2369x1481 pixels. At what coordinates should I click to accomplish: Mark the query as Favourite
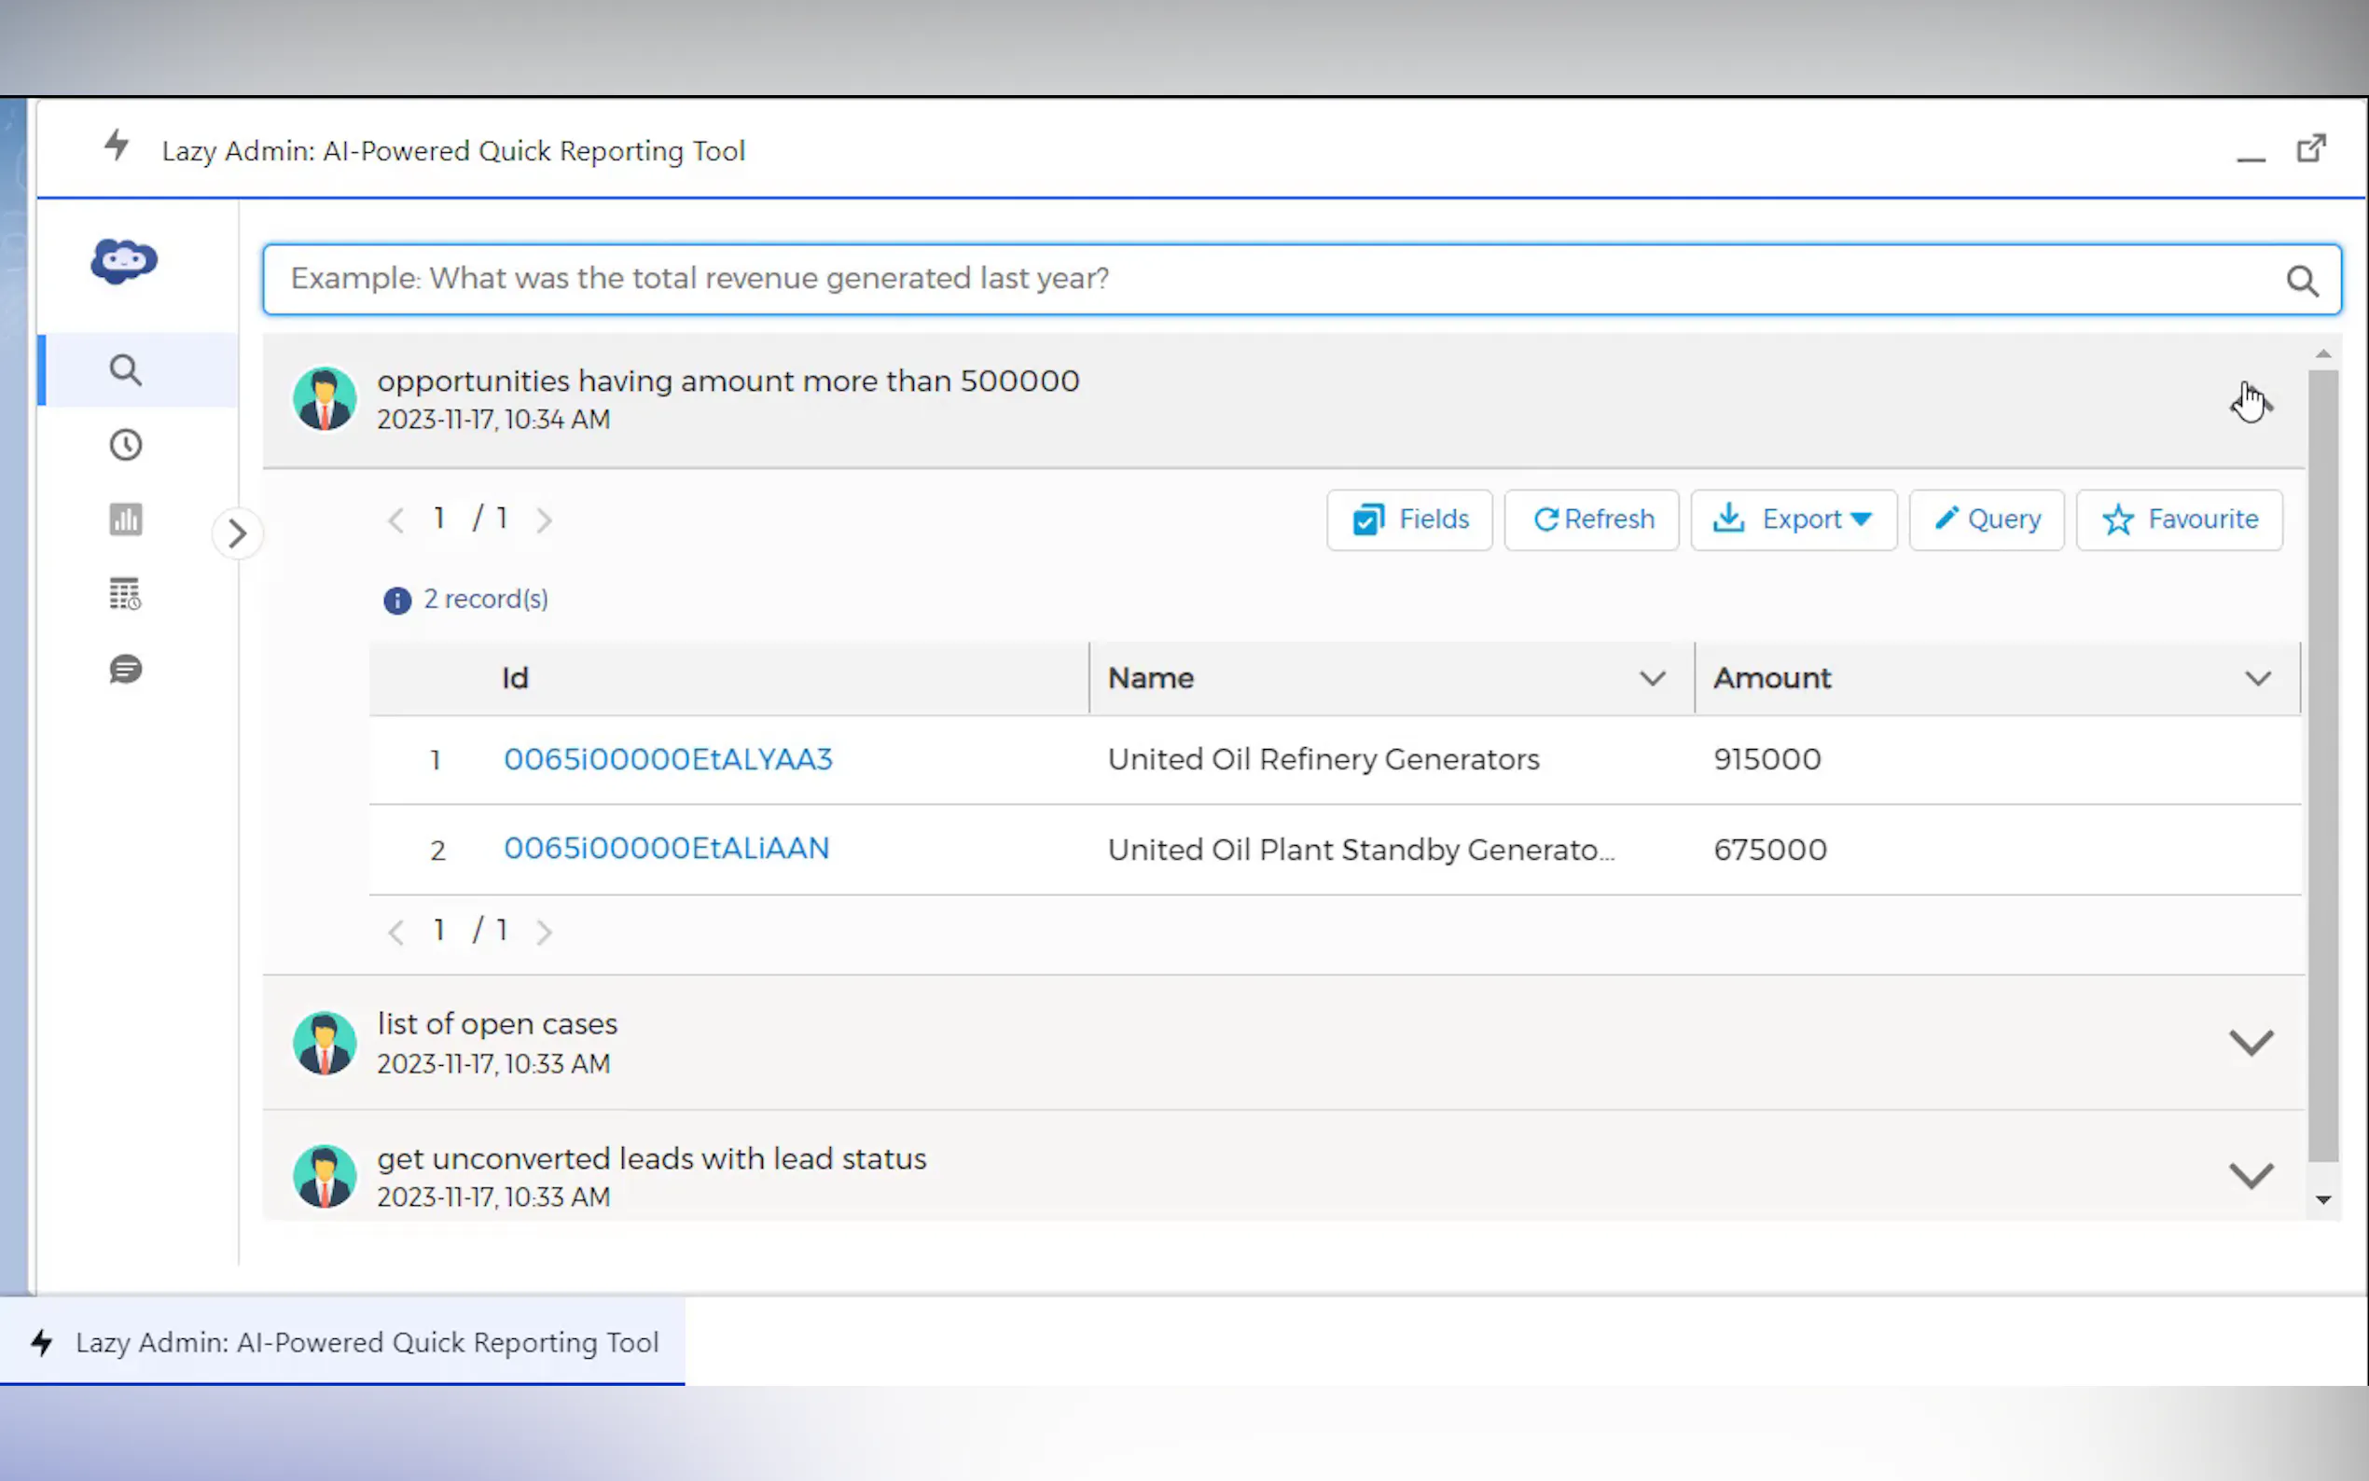pyautogui.click(x=2179, y=519)
